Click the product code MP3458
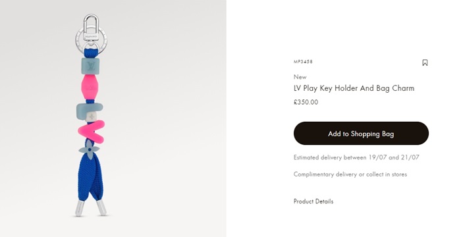The image size is (461, 237). point(303,61)
